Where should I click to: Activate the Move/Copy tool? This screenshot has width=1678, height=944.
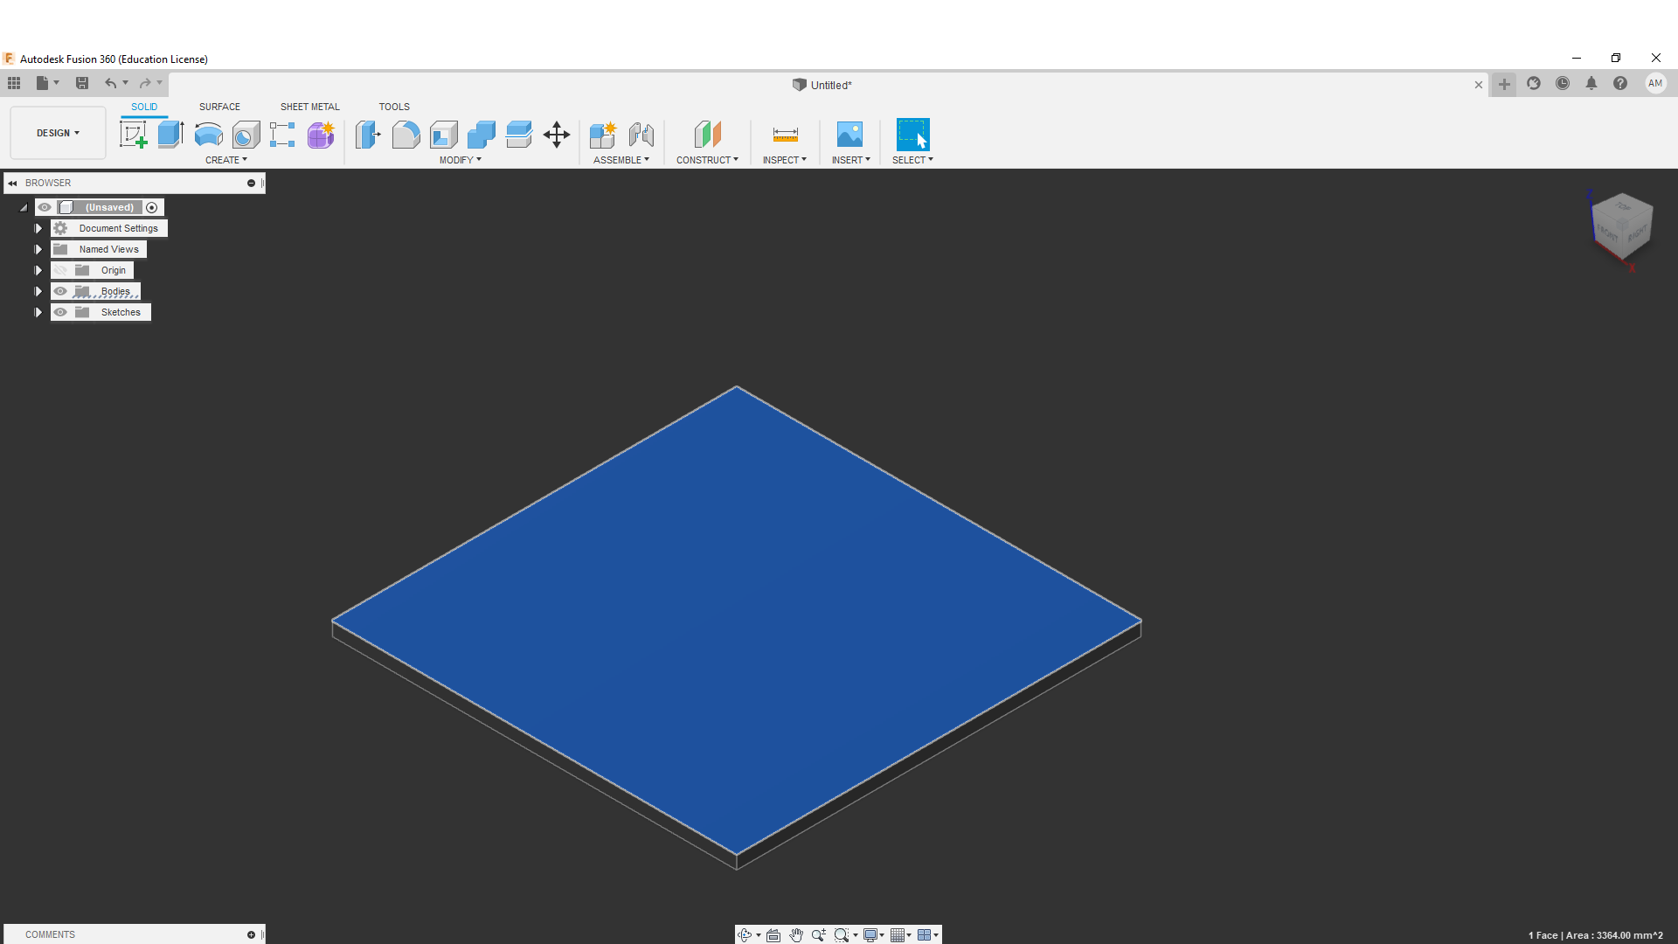point(556,135)
